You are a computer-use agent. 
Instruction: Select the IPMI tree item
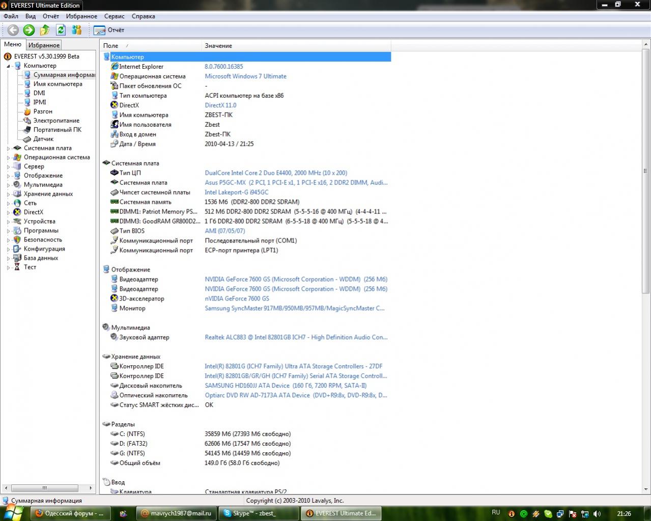pyautogui.click(x=40, y=102)
